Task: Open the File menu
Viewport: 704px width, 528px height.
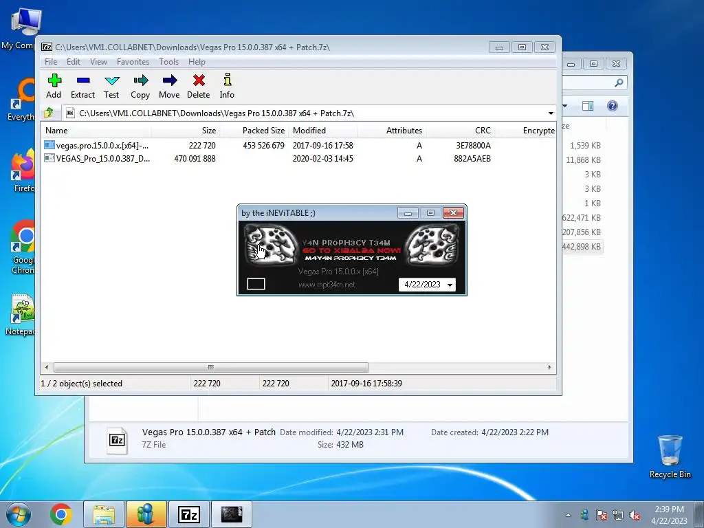Action: click(x=51, y=62)
